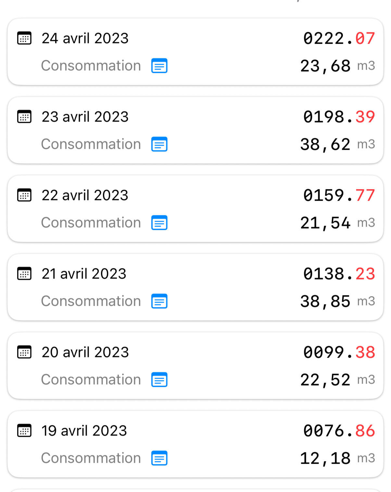Viewport: 391px width, 492px height.
Task: Click the calendar icon for 19 avril 2023
Action: [x=24, y=431]
